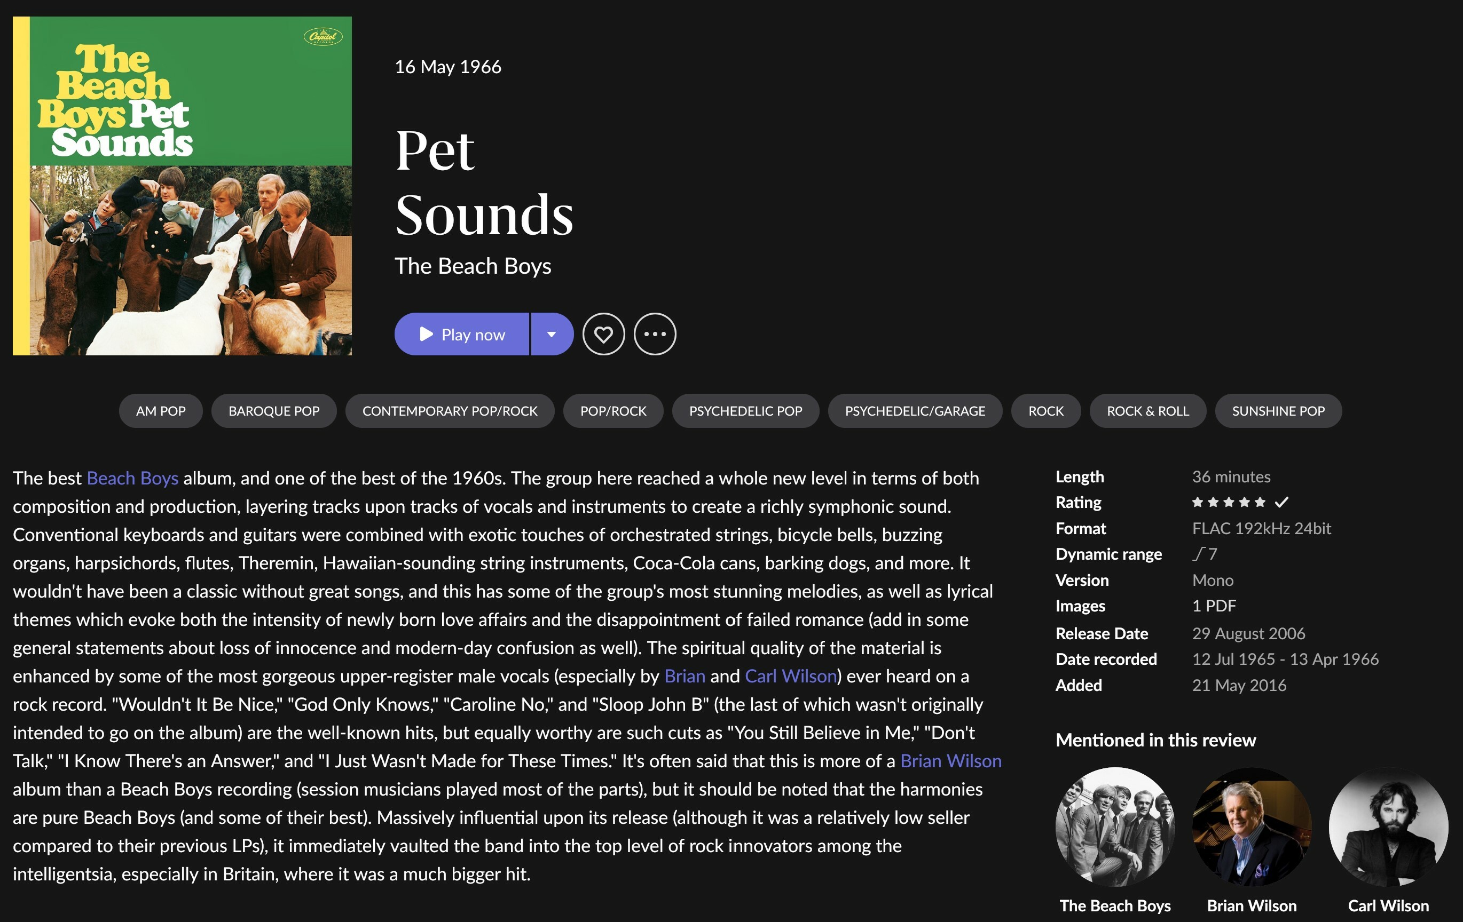Viewport: 1463px width, 922px height.
Task: Click the heart favorite icon
Action: tap(603, 334)
